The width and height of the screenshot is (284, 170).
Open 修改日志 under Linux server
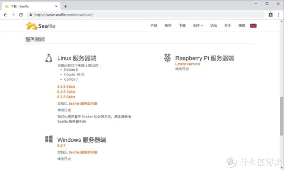(64, 110)
